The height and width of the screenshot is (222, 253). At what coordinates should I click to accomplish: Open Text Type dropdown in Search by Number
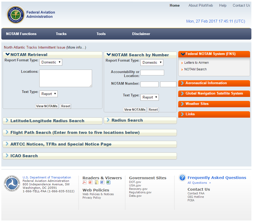pyautogui.click(x=150, y=97)
